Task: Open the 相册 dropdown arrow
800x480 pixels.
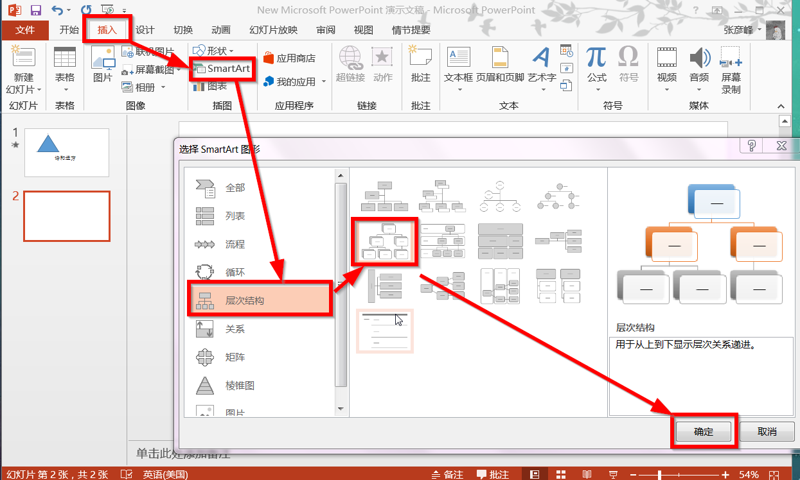Action: 163,87
